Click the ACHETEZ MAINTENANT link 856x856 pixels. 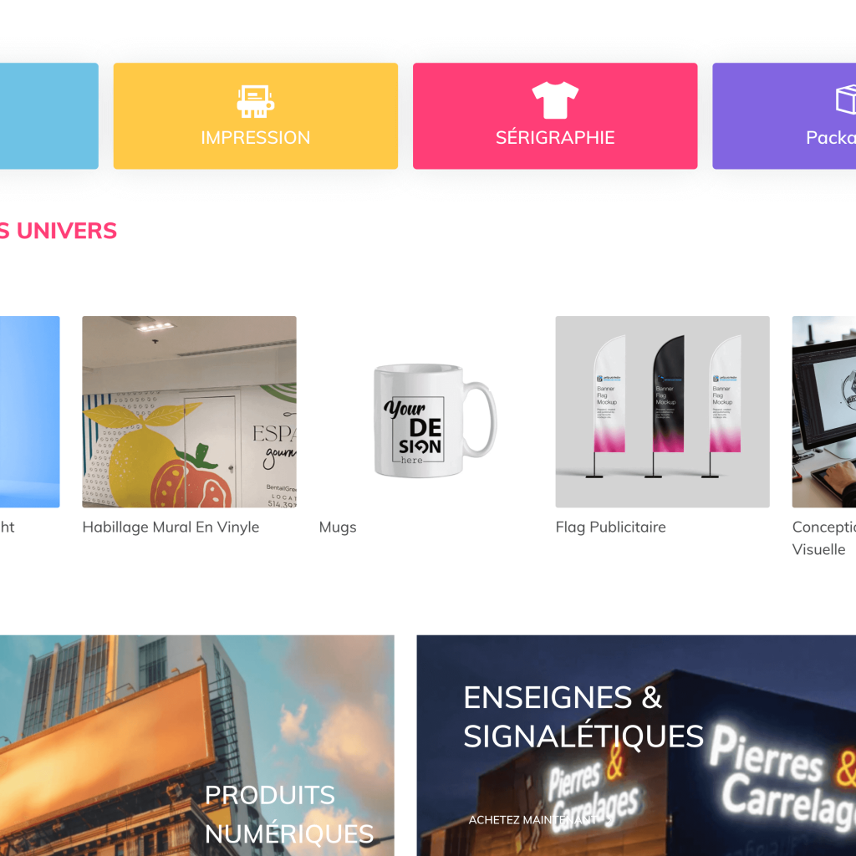[x=532, y=819]
